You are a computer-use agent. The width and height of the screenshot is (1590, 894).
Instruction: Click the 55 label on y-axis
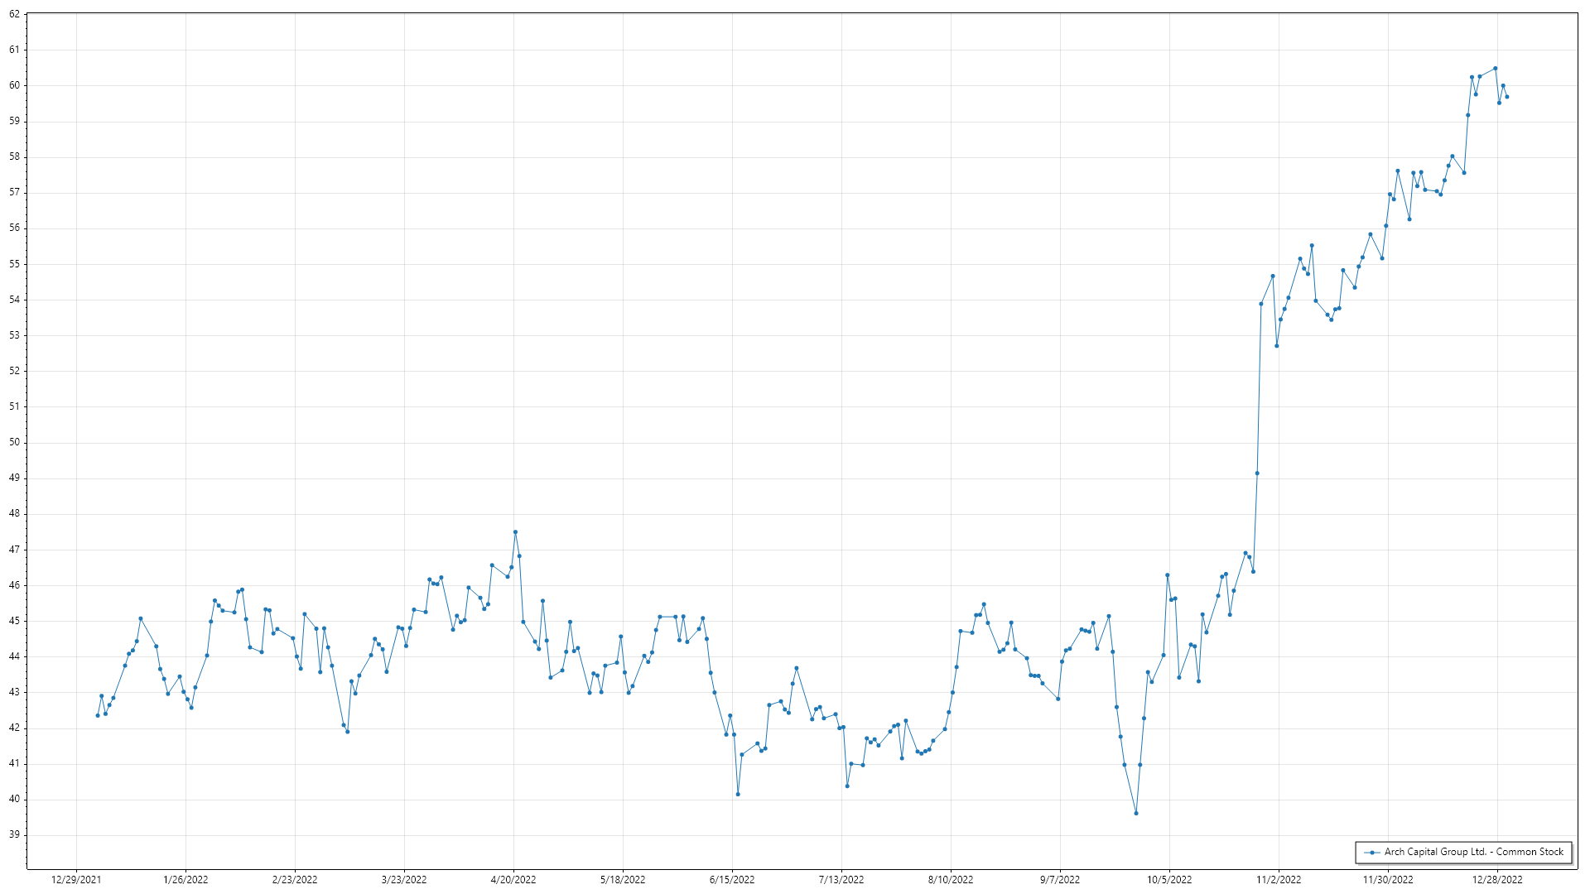click(14, 264)
